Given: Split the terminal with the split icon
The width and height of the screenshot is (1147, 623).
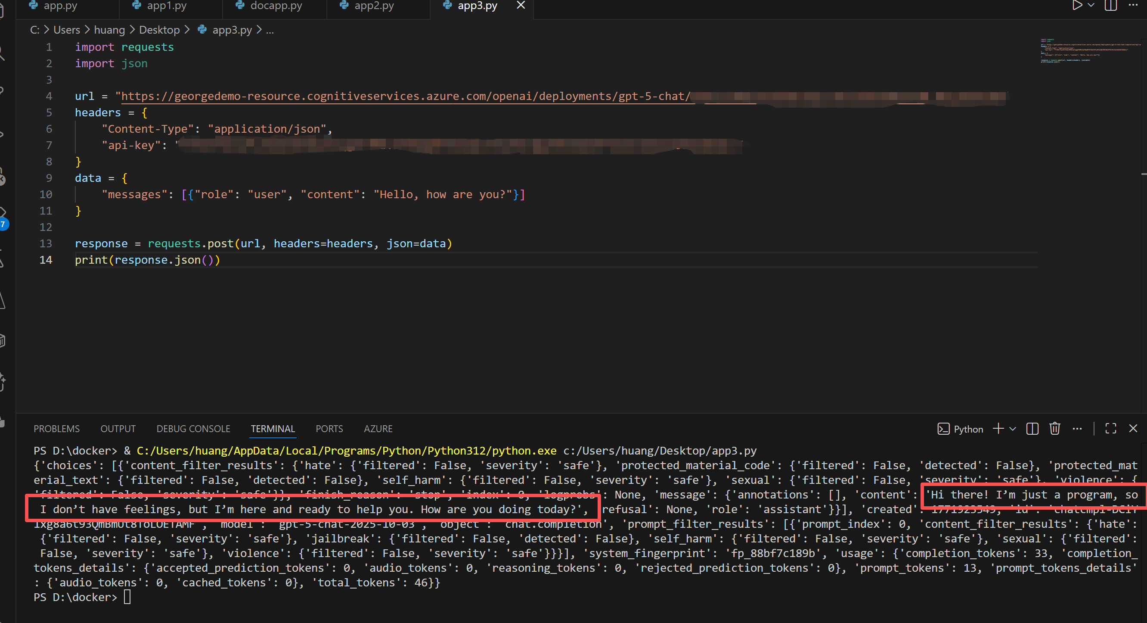Looking at the screenshot, I should (x=1032, y=429).
